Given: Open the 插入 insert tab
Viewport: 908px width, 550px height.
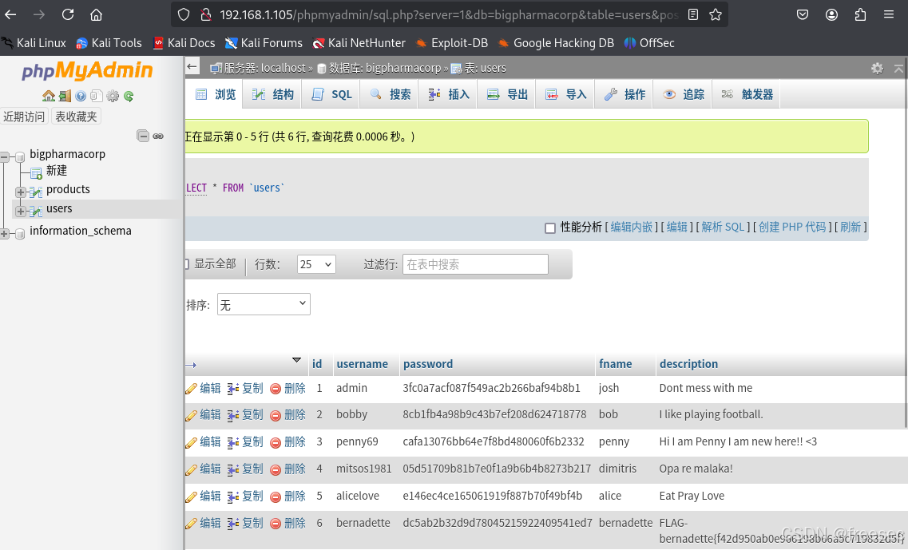Looking at the screenshot, I should tap(448, 94).
